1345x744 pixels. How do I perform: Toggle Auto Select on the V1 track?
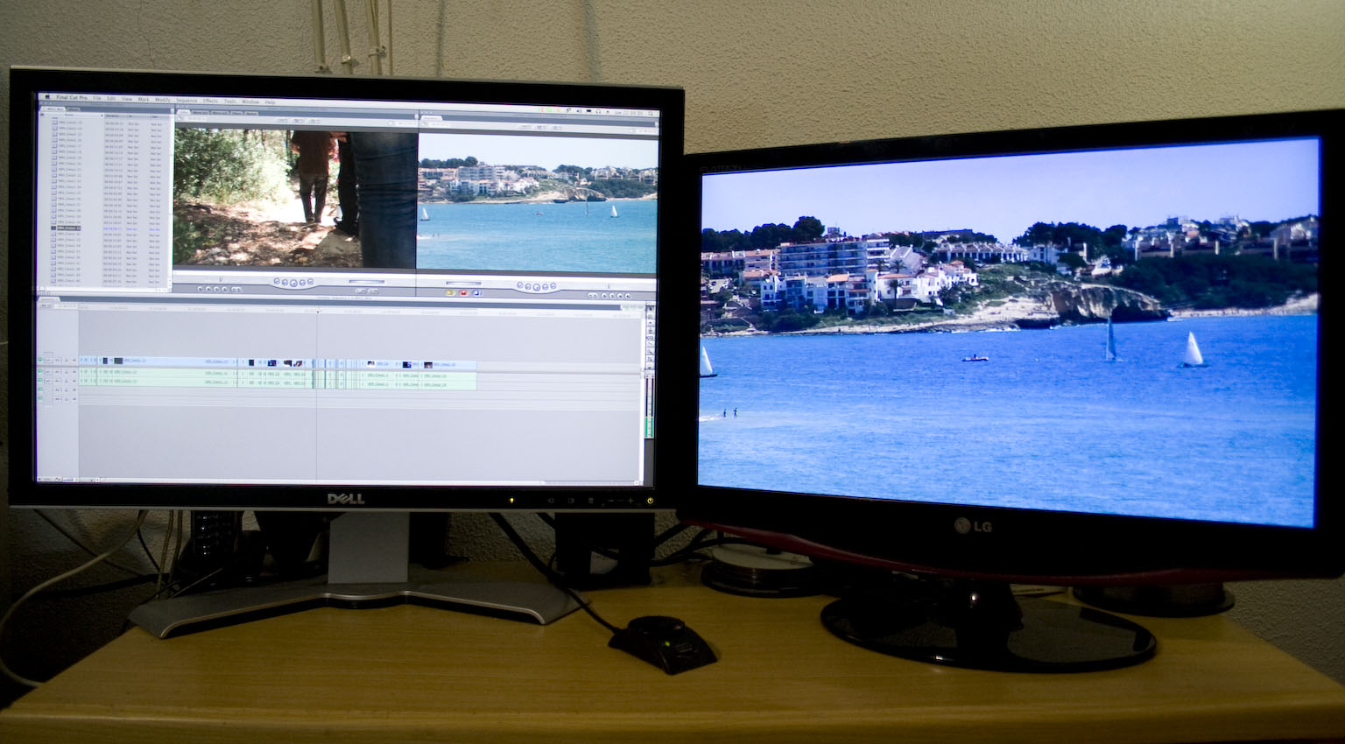click(x=74, y=361)
